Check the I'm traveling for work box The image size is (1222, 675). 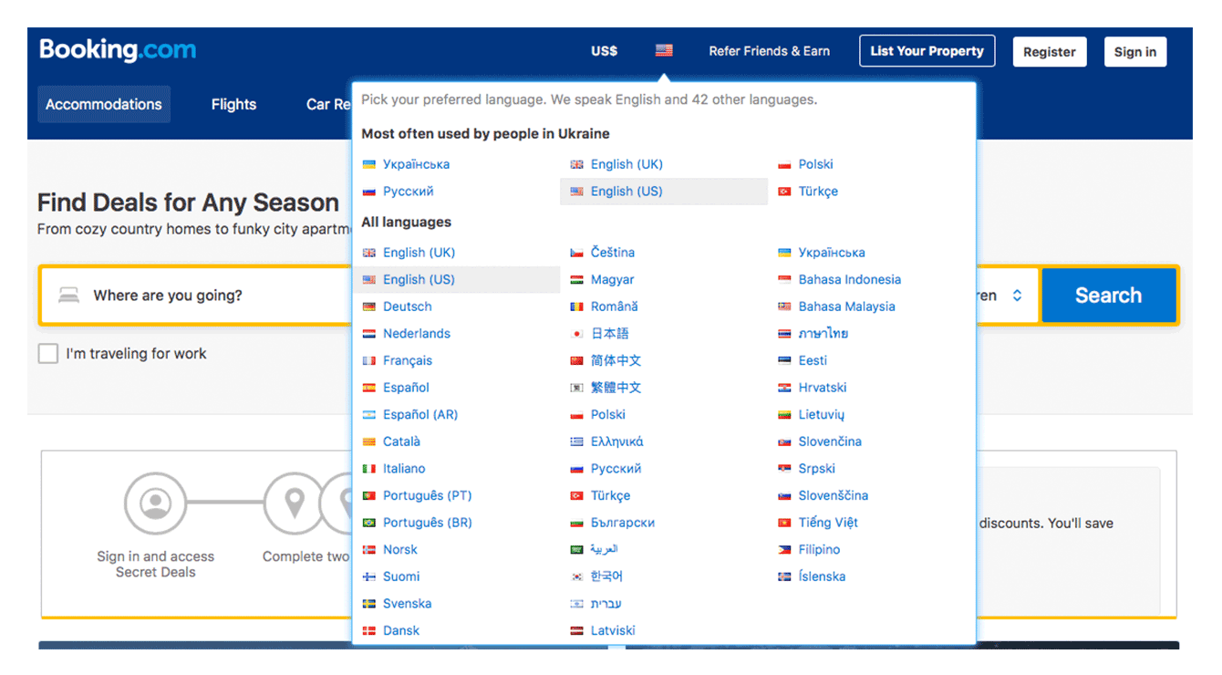48,354
